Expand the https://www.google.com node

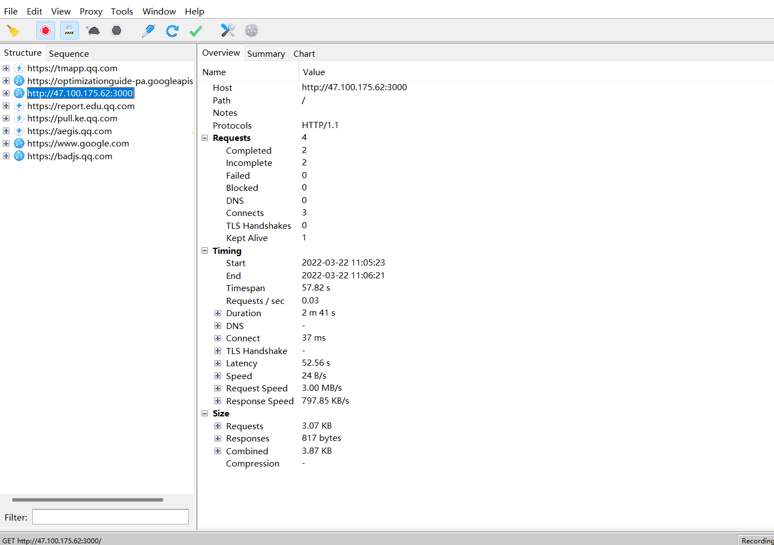[6, 143]
